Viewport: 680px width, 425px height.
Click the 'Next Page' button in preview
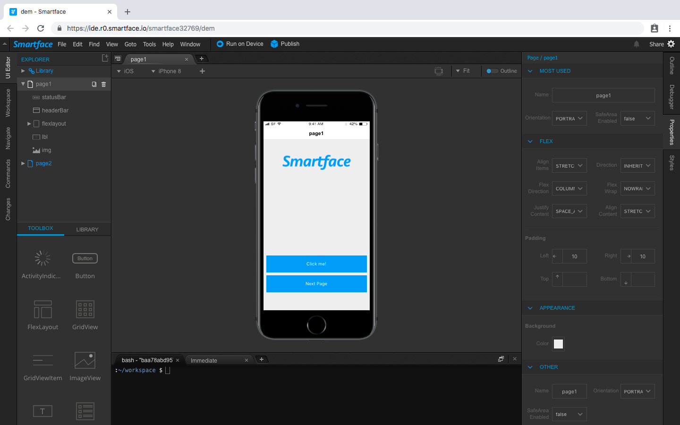316,284
